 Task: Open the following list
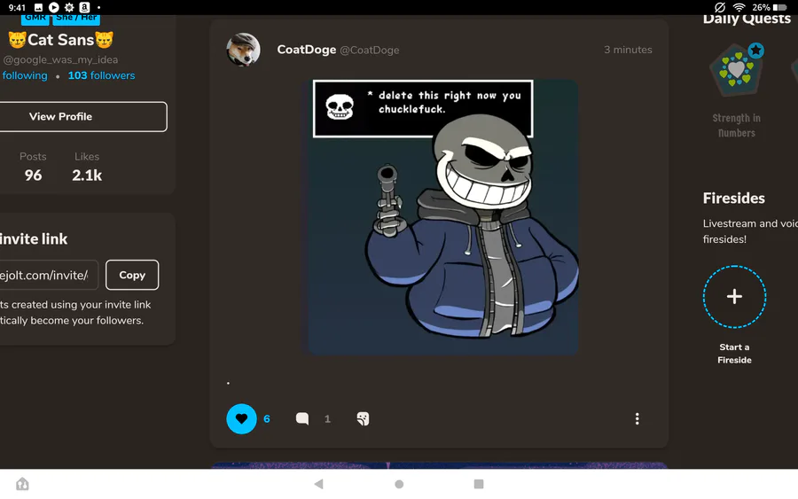tap(25, 75)
